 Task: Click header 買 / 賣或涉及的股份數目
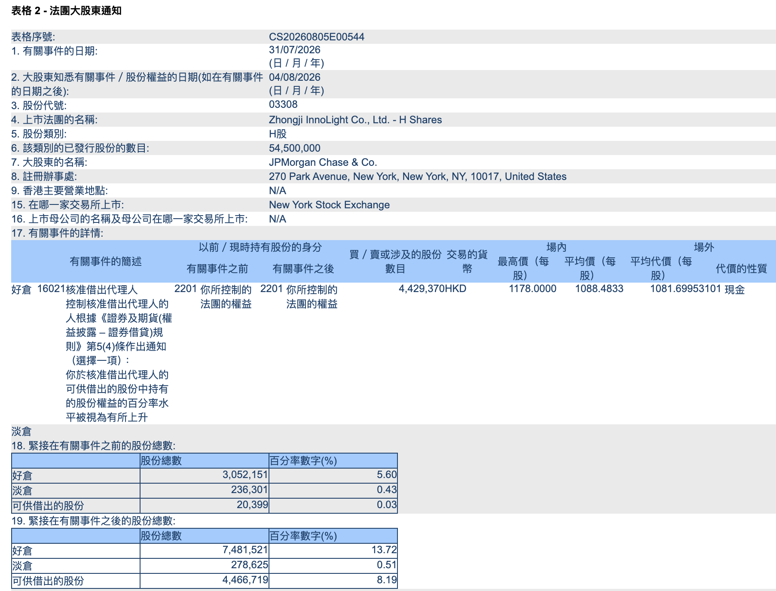(395, 262)
